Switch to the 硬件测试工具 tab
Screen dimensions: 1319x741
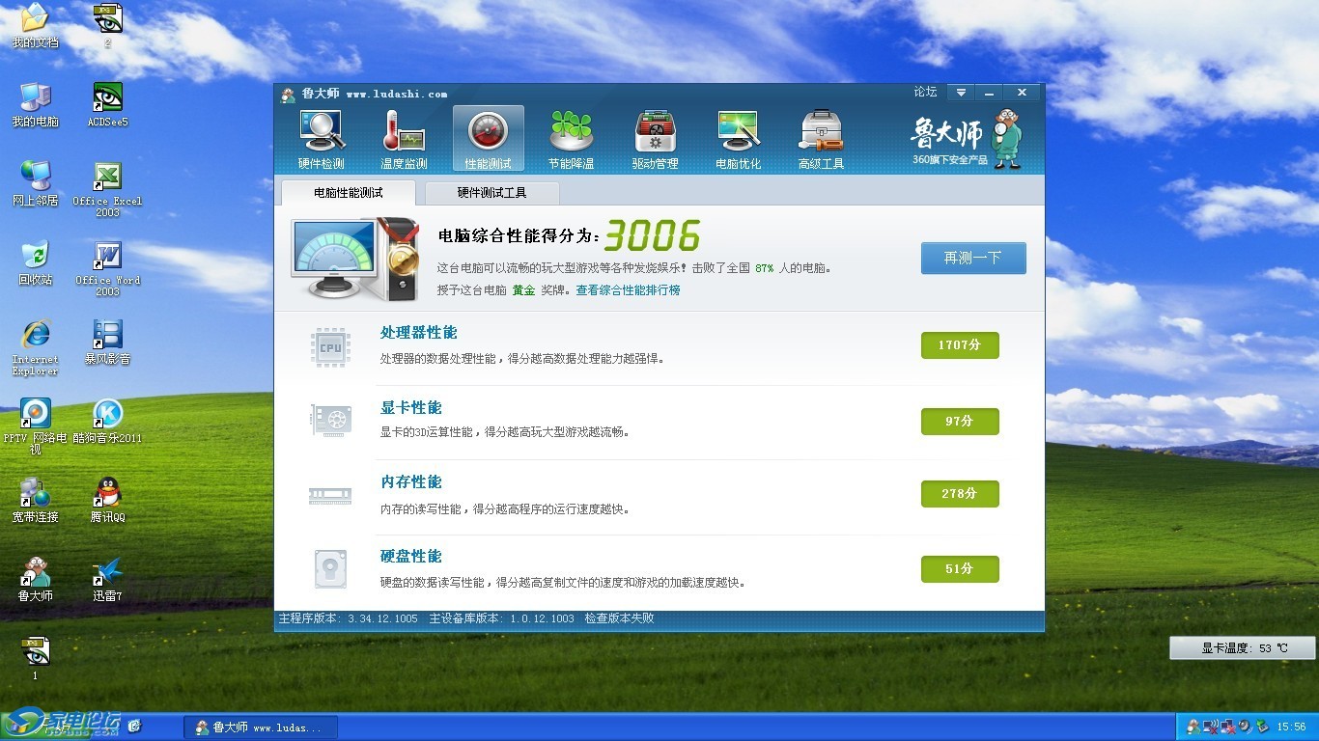coord(491,193)
